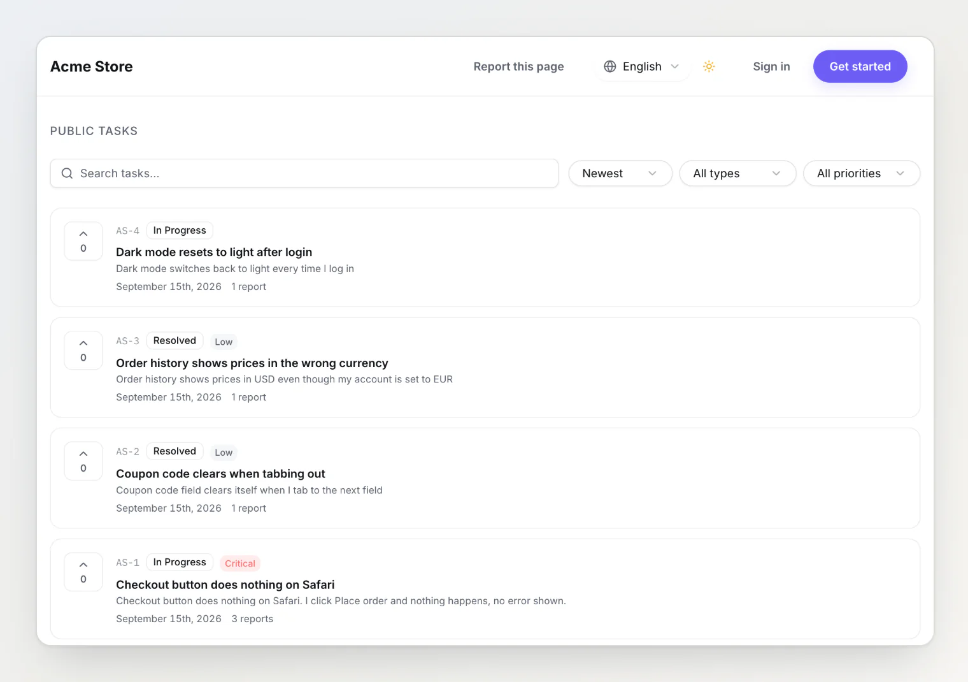Click the globe language icon

coord(610,66)
